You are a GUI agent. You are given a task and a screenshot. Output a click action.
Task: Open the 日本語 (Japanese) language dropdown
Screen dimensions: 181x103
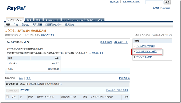pyautogui.click(x=162, y=8)
